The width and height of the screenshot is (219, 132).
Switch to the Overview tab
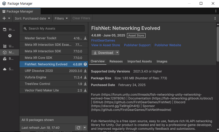click(x=98, y=61)
